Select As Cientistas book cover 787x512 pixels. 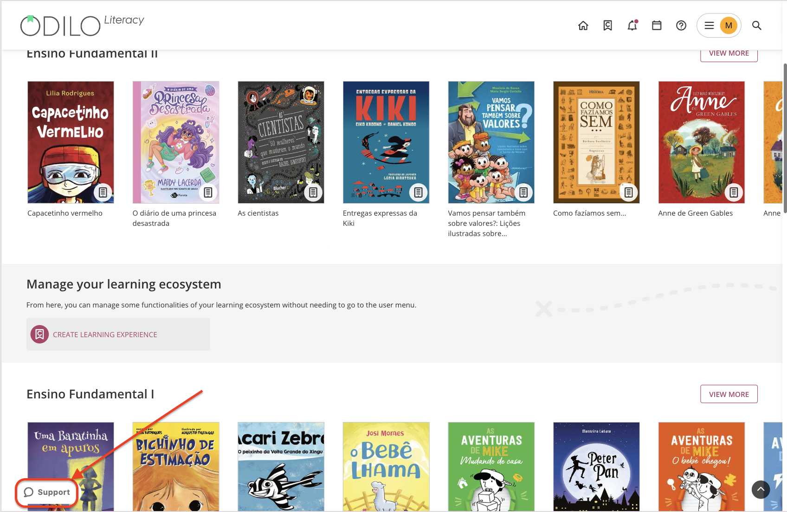281,142
